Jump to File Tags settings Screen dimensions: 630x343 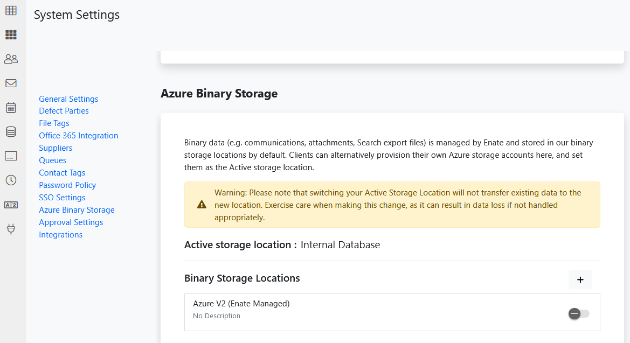click(x=54, y=123)
